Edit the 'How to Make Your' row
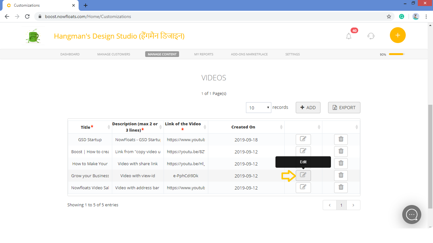433x243 pixels. coord(303,164)
